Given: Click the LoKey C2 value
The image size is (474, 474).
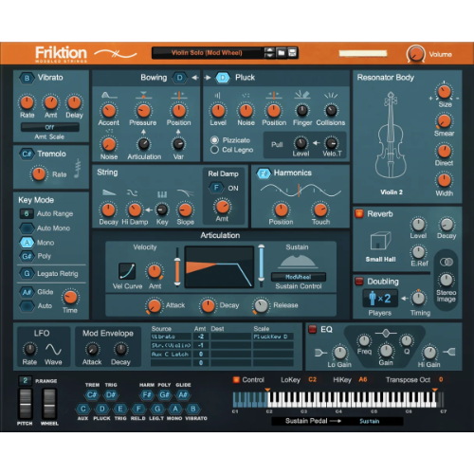Looking at the screenshot, I should pyautogui.click(x=312, y=379).
